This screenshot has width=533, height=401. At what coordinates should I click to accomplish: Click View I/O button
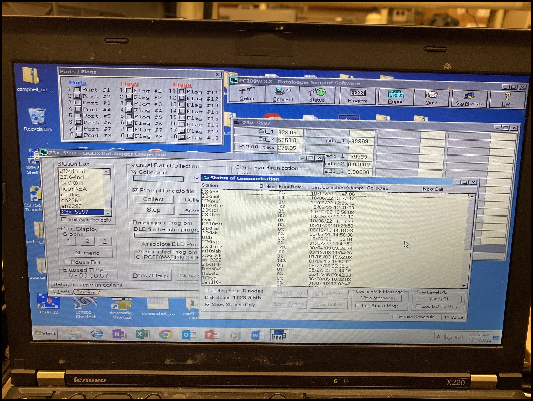[x=438, y=298]
